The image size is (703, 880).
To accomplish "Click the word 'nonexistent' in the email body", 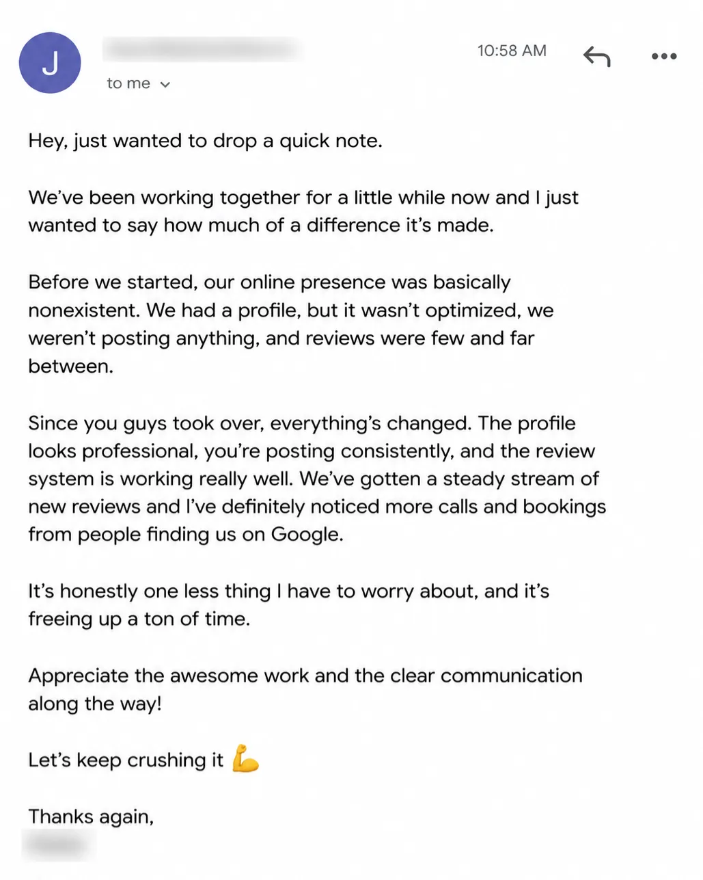I will click(84, 310).
